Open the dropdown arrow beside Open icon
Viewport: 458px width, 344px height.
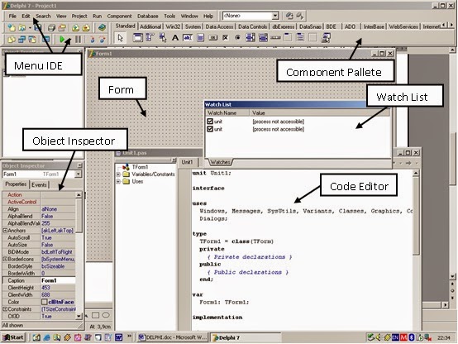[x=30, y=28]
